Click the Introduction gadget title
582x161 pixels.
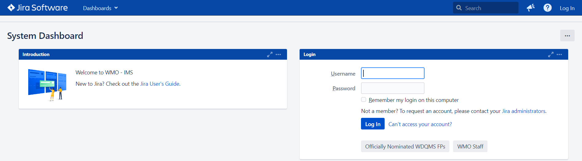point(36,54)
